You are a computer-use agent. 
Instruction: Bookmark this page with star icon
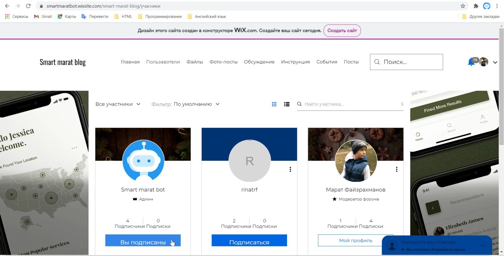click(463, 6)
